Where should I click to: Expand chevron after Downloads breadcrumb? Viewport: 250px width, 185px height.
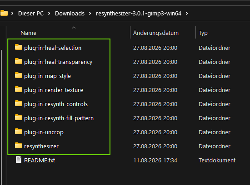90,14
